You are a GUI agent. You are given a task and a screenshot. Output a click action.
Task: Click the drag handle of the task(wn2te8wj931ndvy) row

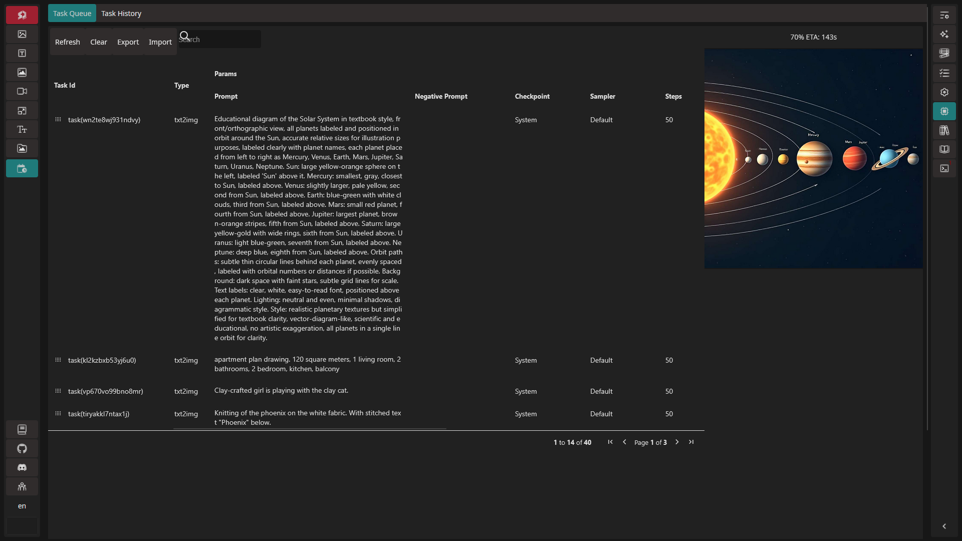point(58,119)
